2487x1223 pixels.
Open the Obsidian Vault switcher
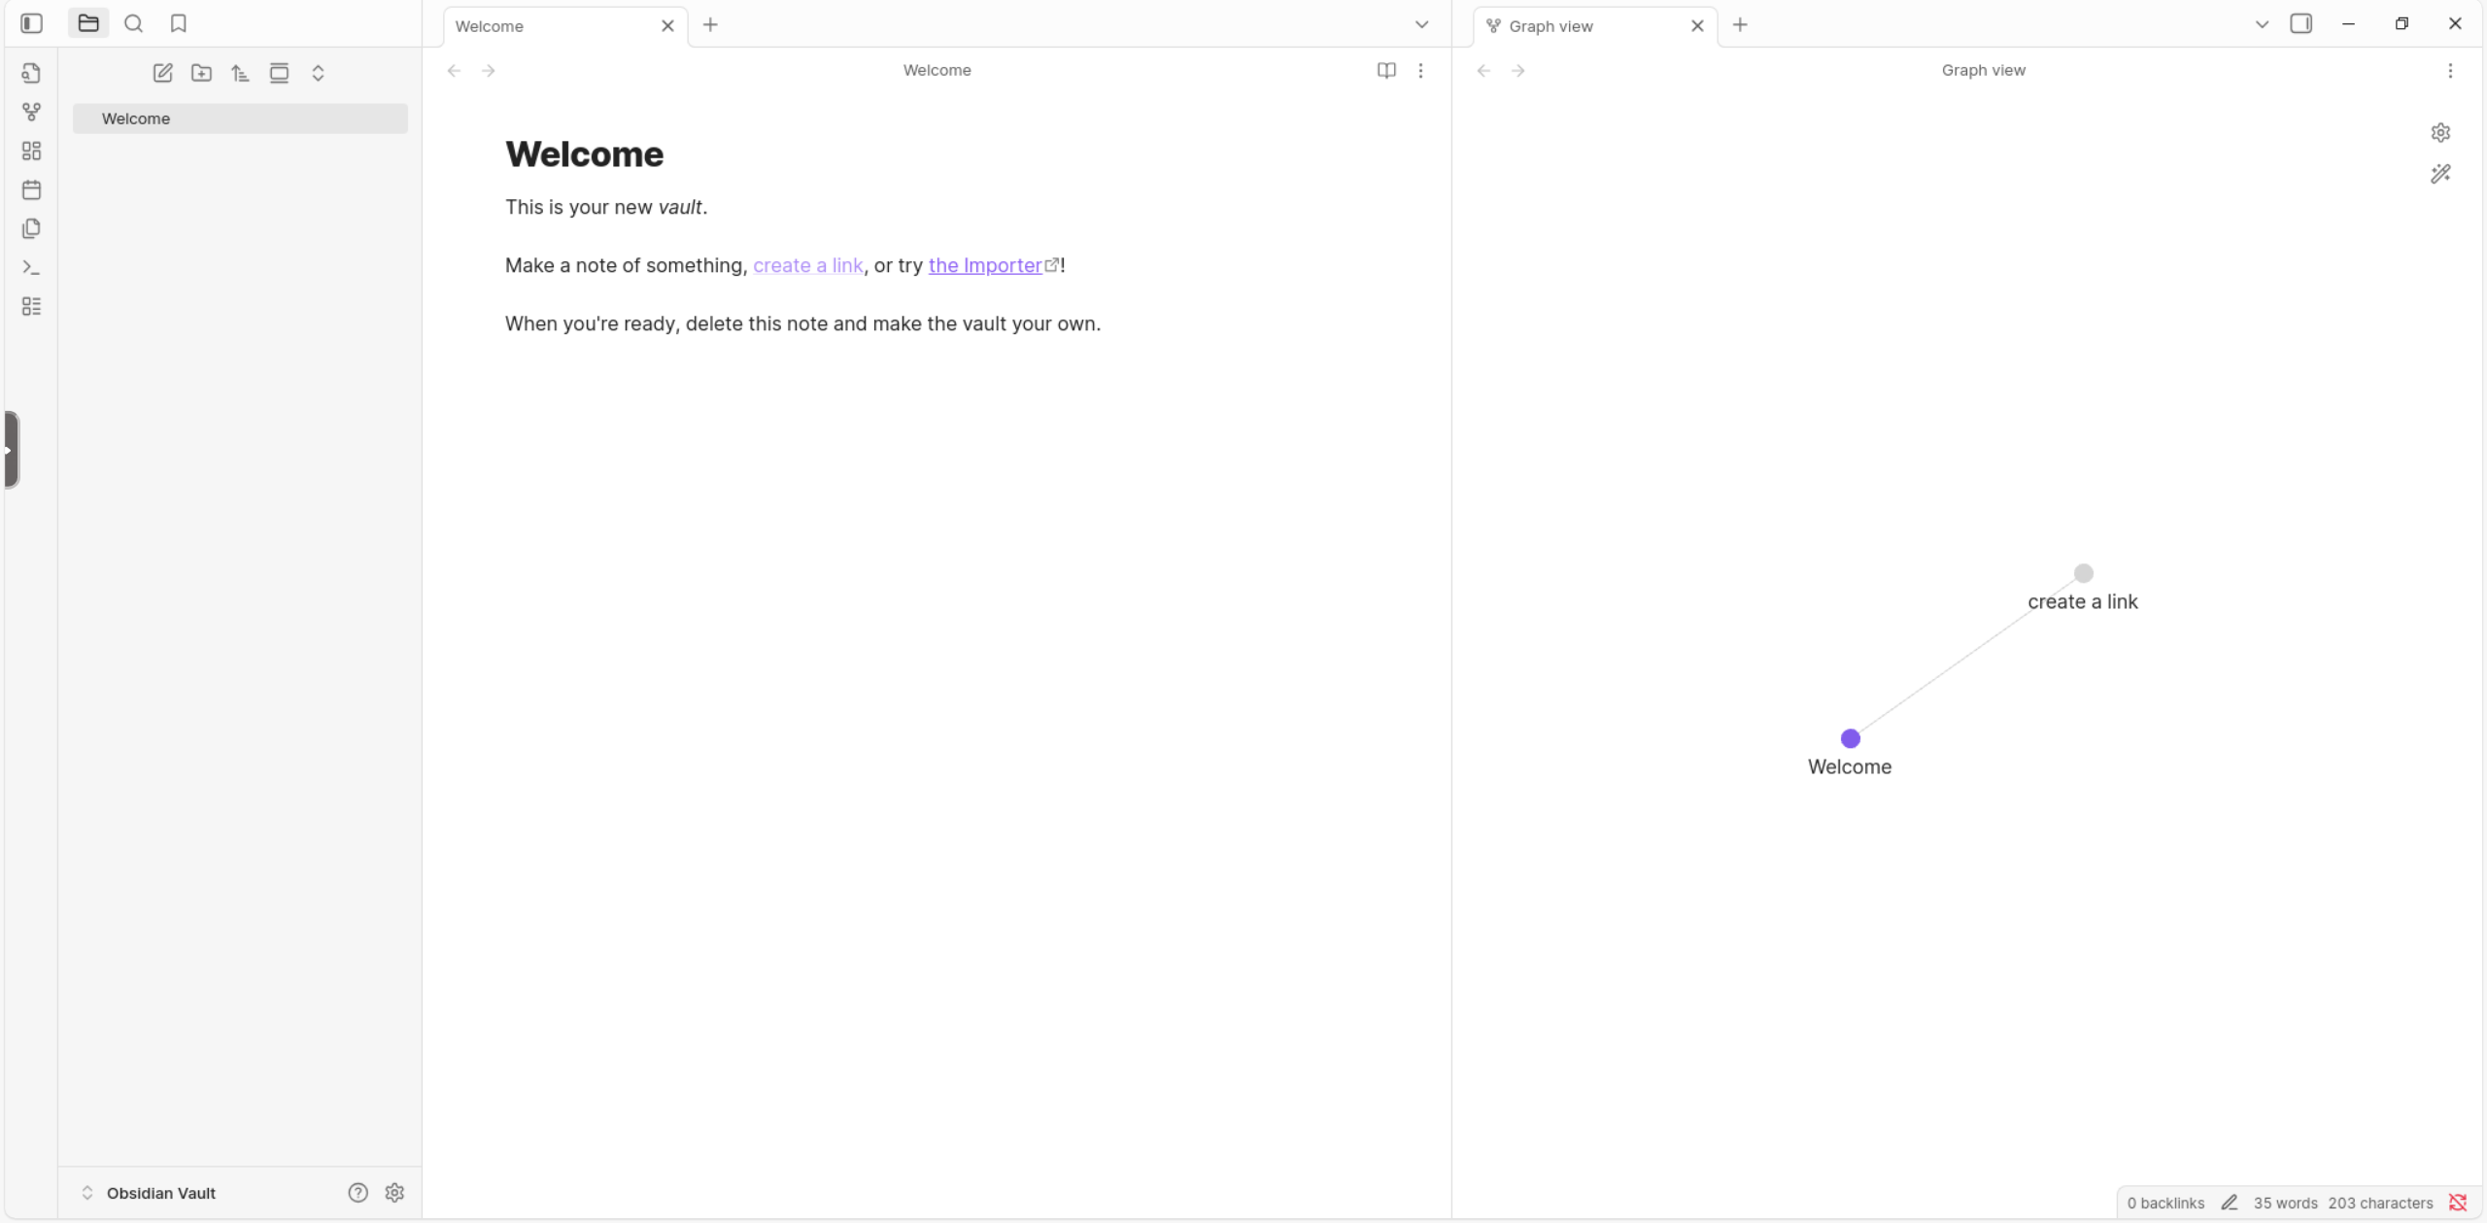pos(160,1193)
